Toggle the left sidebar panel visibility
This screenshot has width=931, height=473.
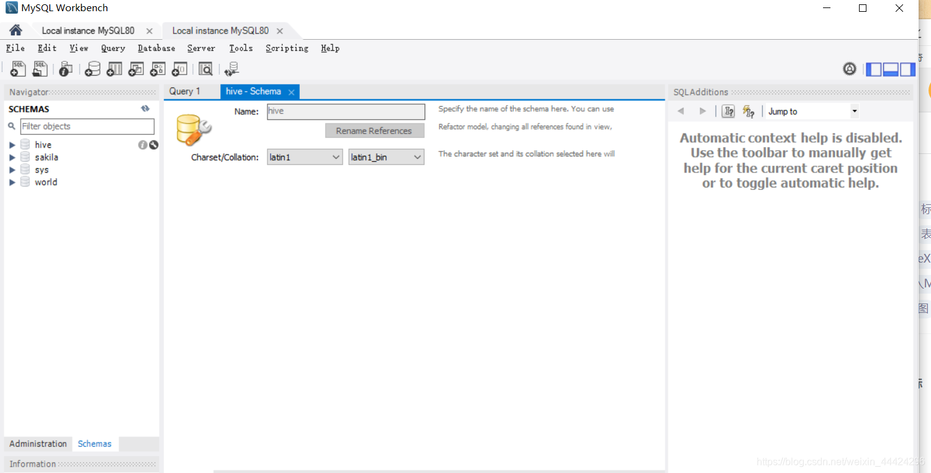[x=873, y=70]
